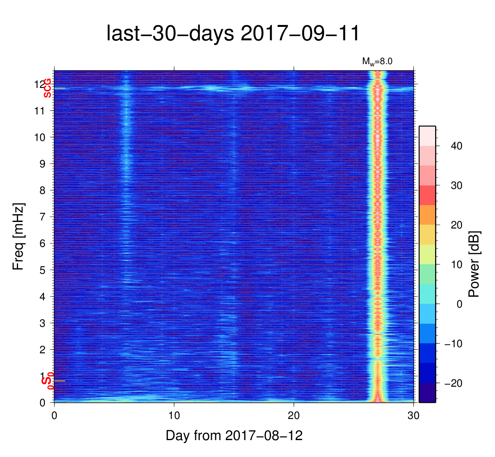The image size is (495, 457).
Task: Pick the light green colorbar segment near 10 dB
Action: pos(427,274)
